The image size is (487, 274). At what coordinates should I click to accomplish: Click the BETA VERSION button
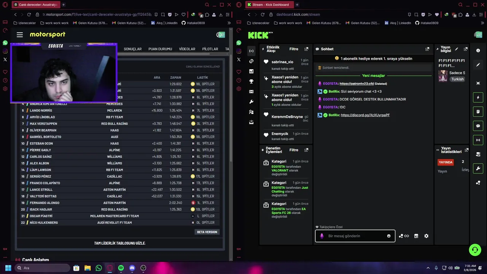point(207,232)
